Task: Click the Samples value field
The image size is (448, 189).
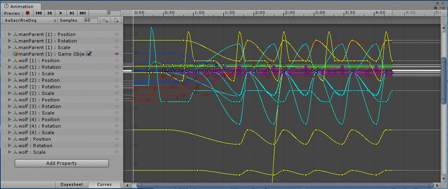Action: pyautogui.click(x=90, y=20)
